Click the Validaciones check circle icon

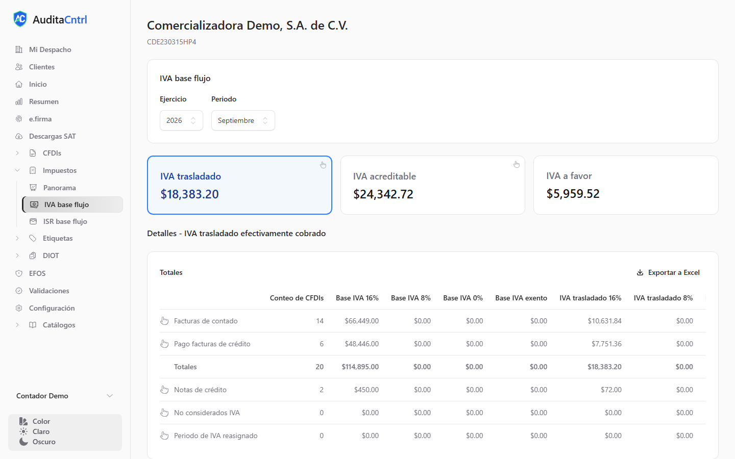pos(19,291)
